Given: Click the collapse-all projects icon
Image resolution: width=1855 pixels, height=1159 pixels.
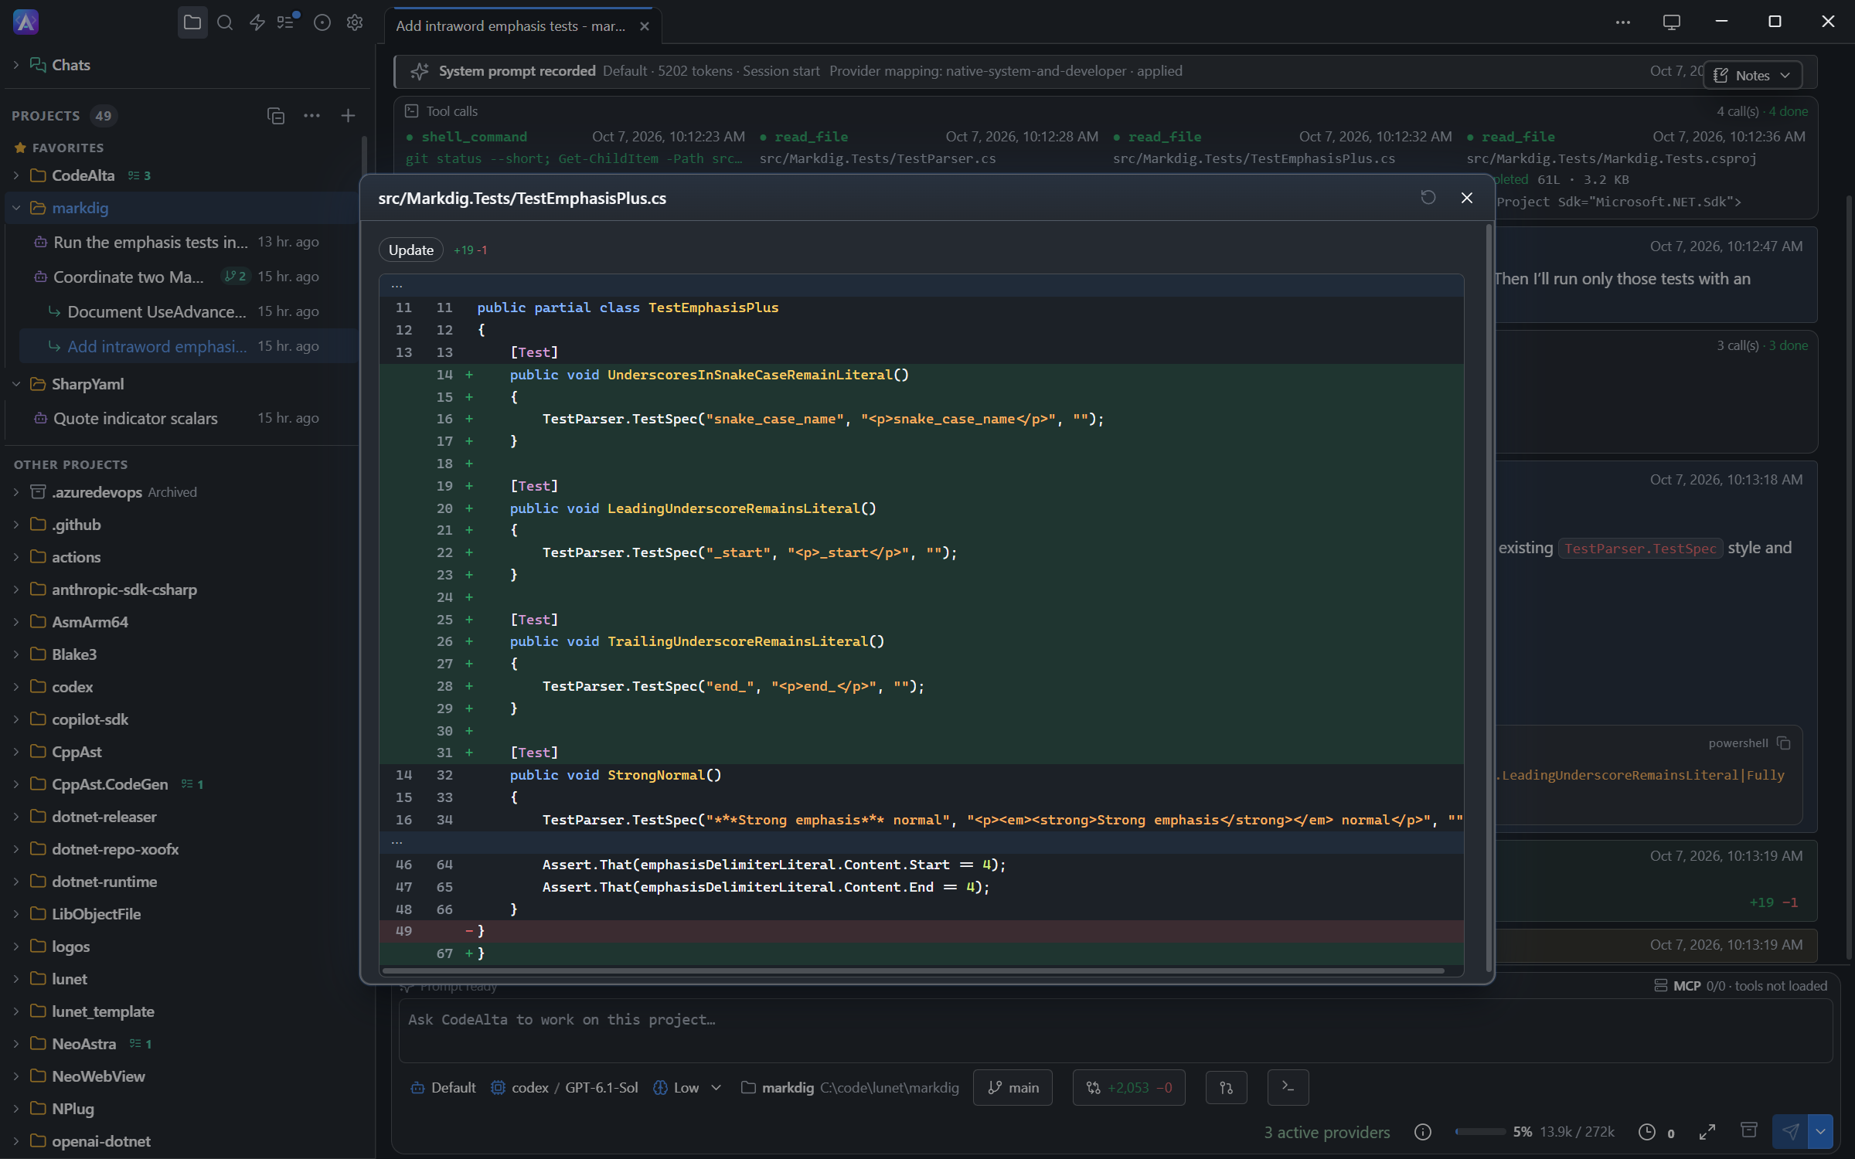Looking at the screenshot, I should [x=276, y=116].
